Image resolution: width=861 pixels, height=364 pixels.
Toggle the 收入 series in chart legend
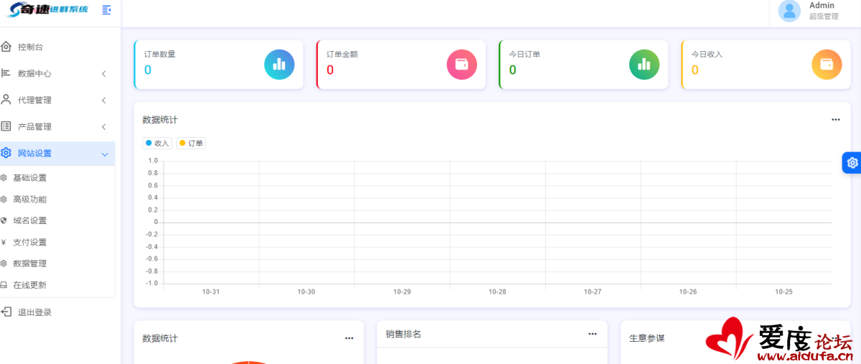click(x=156, y=143)
